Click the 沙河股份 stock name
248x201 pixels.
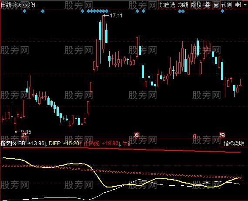point(25,5)
